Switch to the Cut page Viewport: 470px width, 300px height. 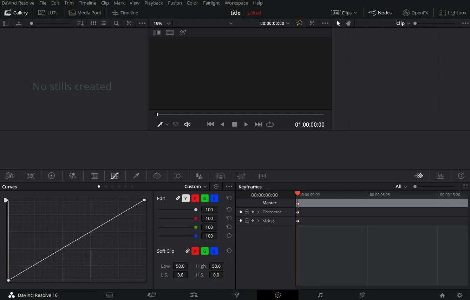(x=152, y=295)
